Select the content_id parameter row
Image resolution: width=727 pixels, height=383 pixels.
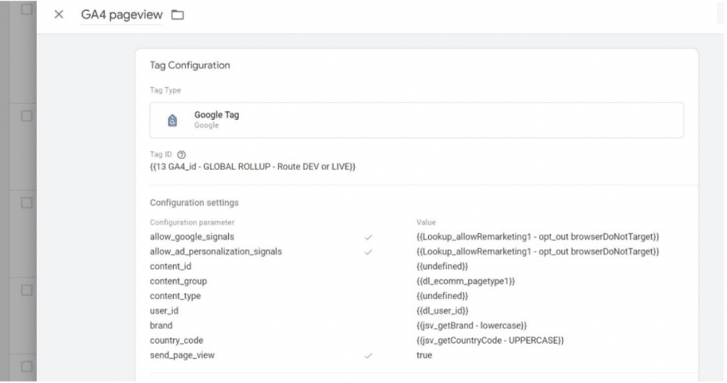click(x=171, y=267)
